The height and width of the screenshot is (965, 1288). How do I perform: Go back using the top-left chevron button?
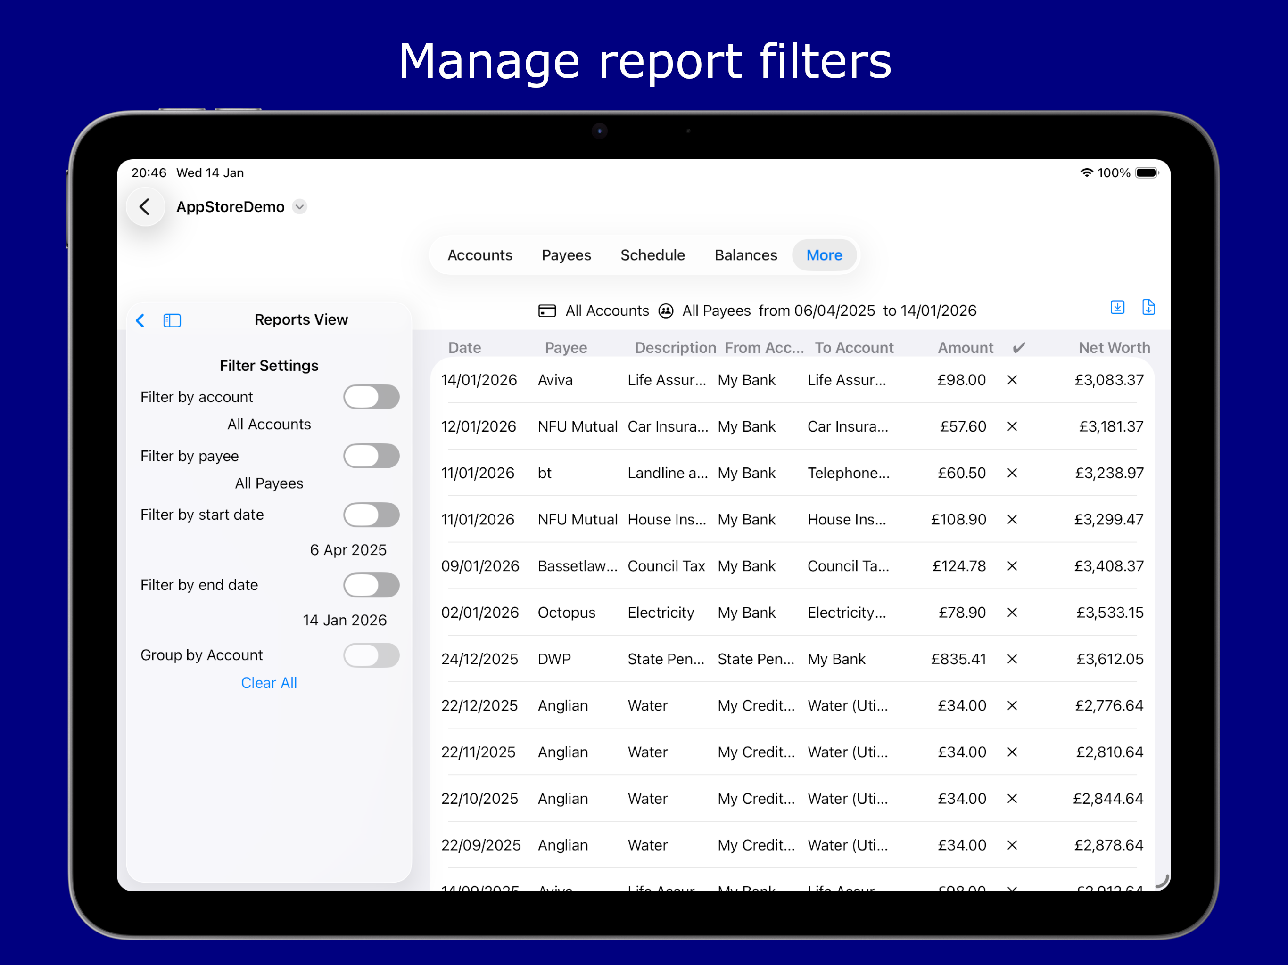pos(145,207)
